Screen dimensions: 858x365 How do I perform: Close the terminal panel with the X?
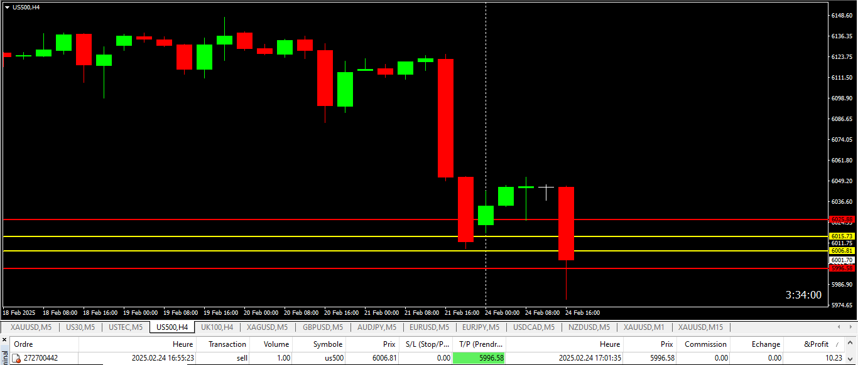coord(3,339)
